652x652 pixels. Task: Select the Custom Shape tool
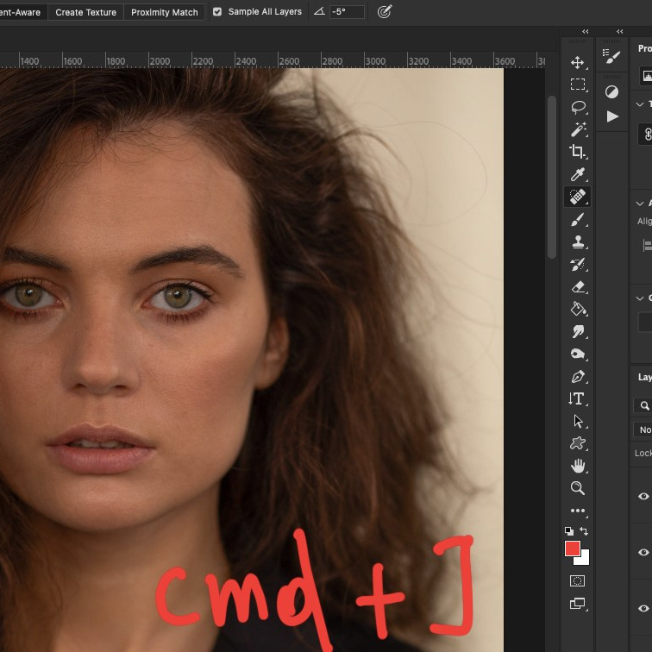pyautogui.click(x=577, y=443)
